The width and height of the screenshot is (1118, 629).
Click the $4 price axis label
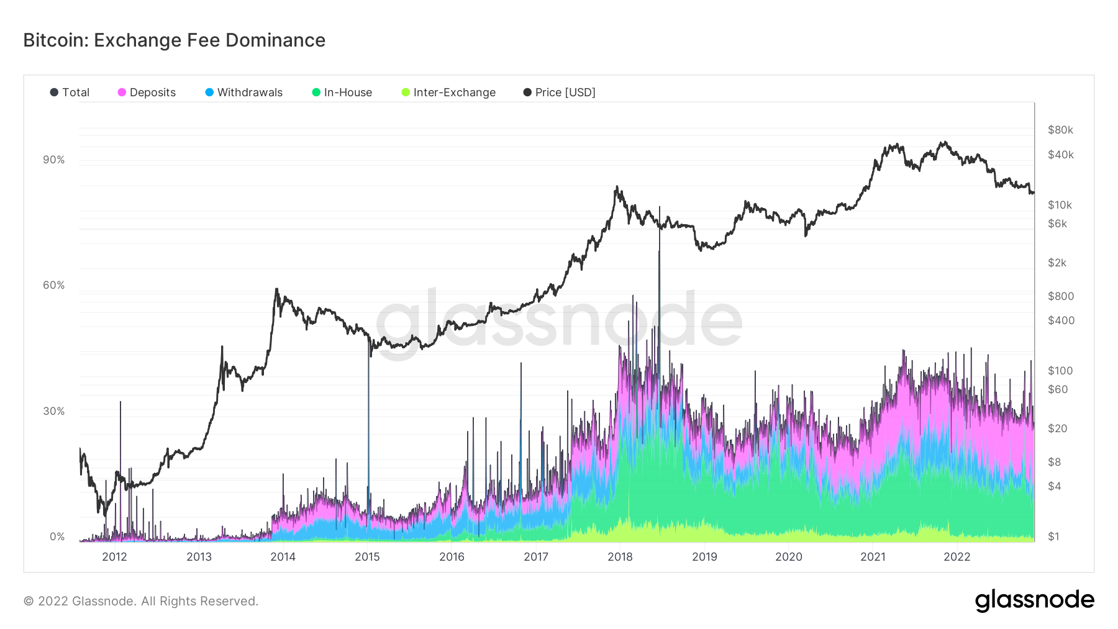coord(1055,487)
